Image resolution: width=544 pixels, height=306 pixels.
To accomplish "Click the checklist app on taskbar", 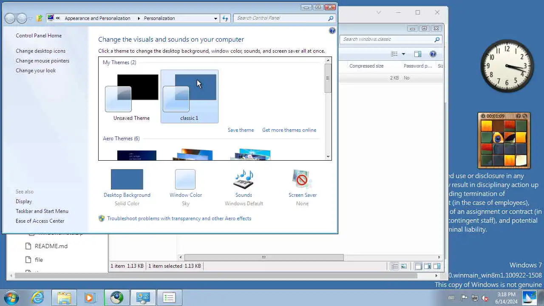I will (x=169, y=297).
